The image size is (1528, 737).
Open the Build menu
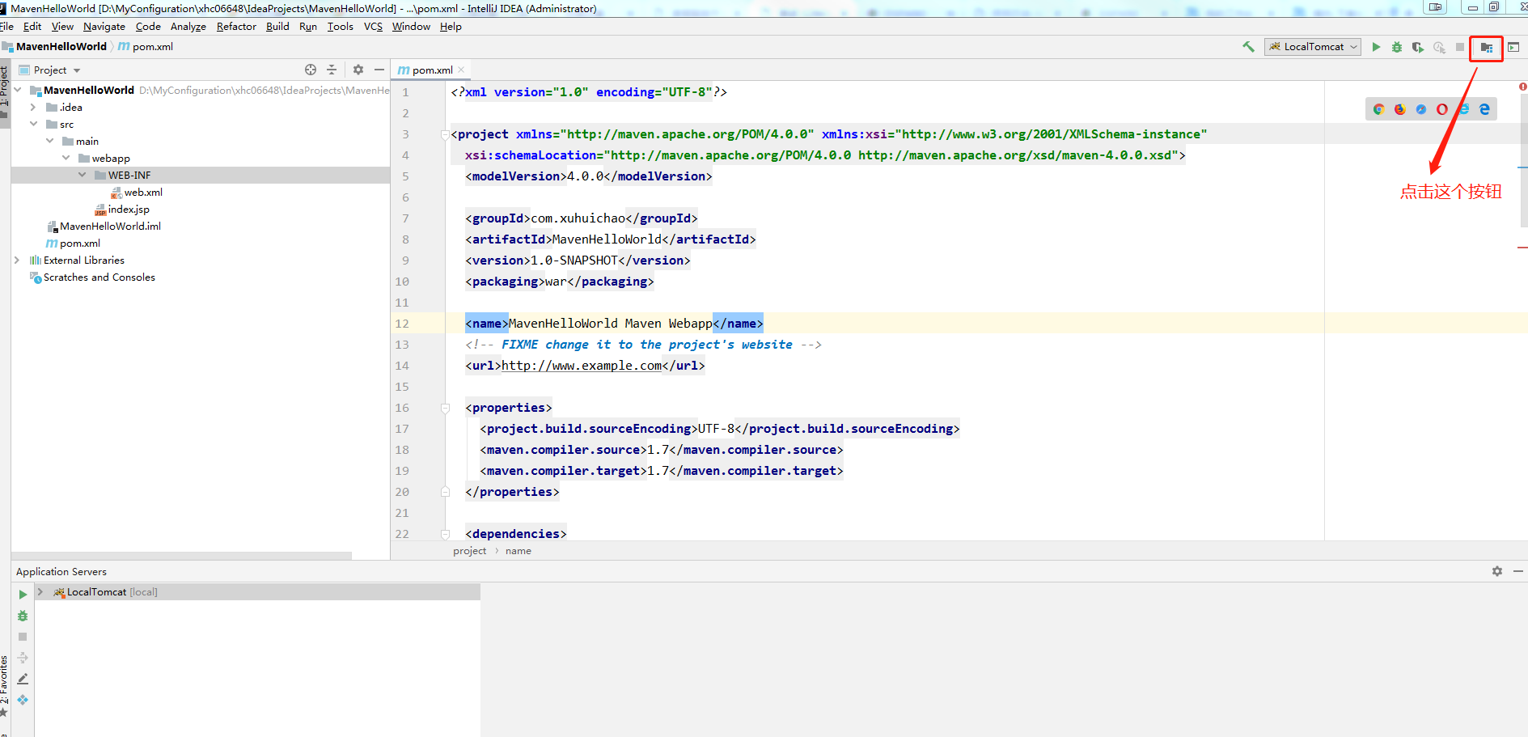pos(277,27)
